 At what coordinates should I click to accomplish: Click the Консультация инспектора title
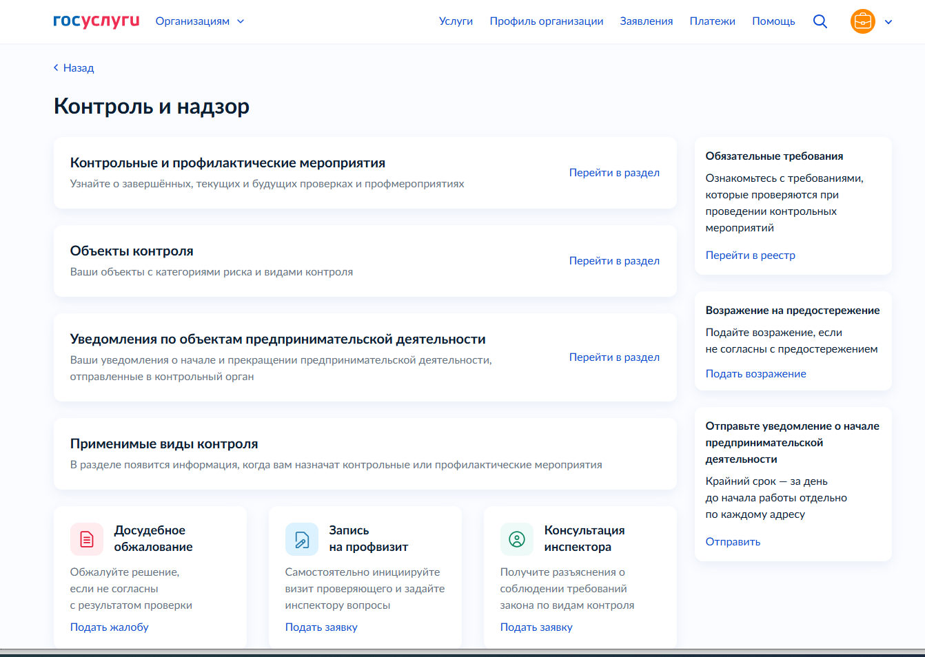click(585, 539)
